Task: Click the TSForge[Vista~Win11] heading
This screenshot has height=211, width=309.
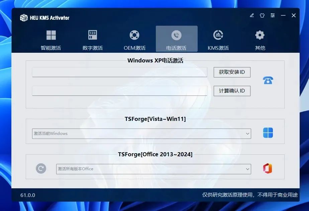Action: pos(155,119)
